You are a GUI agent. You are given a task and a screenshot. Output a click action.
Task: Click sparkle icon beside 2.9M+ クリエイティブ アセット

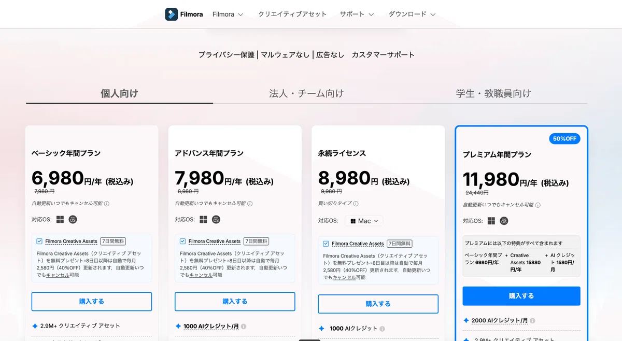(x=35, y=326)
